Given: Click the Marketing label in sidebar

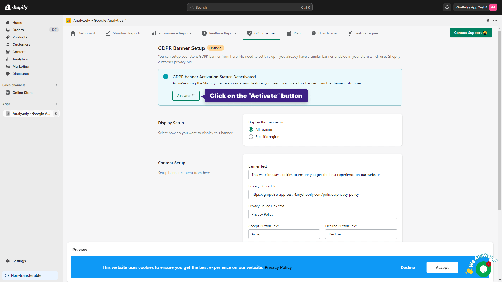Looking at the screenshot, I should pos(21,66).
